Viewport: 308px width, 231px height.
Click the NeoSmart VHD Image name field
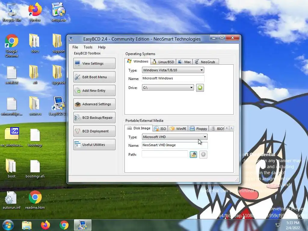[174, 145]
